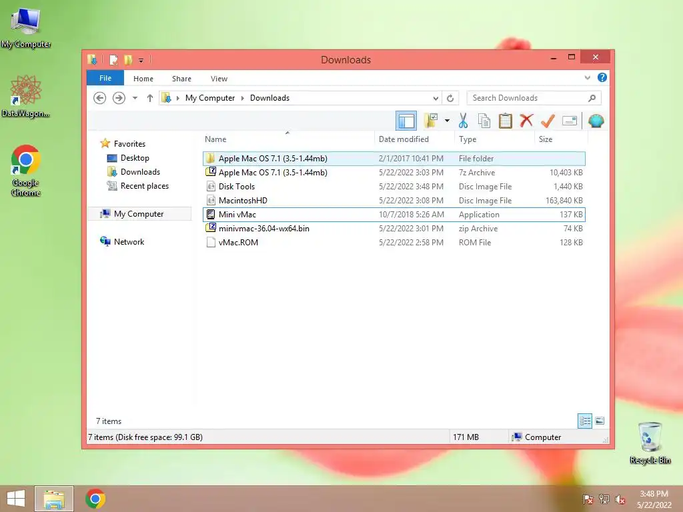Open the Recycle Bin on desktop
This screenshot has height=512, width=683.
click(650, 443)
